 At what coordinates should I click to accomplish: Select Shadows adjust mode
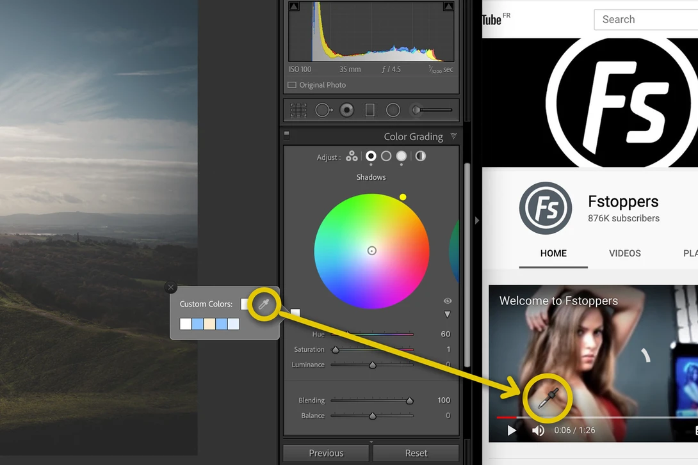[371, 156]
